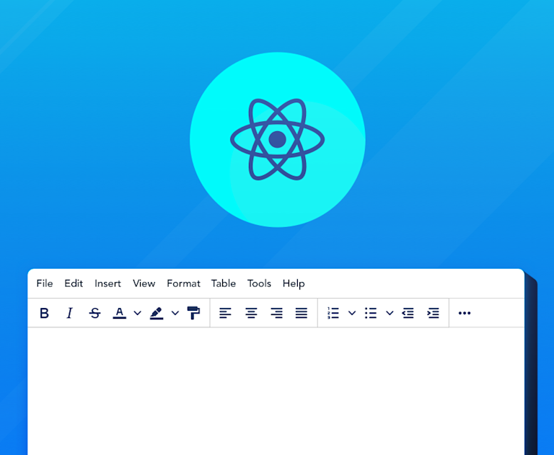
Task: Click the React atom logo
Action: coord(277,140)
